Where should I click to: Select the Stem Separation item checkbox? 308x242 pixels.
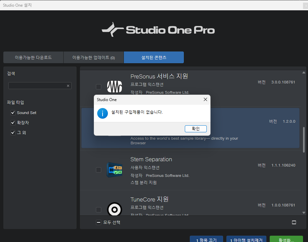point(99,170)
